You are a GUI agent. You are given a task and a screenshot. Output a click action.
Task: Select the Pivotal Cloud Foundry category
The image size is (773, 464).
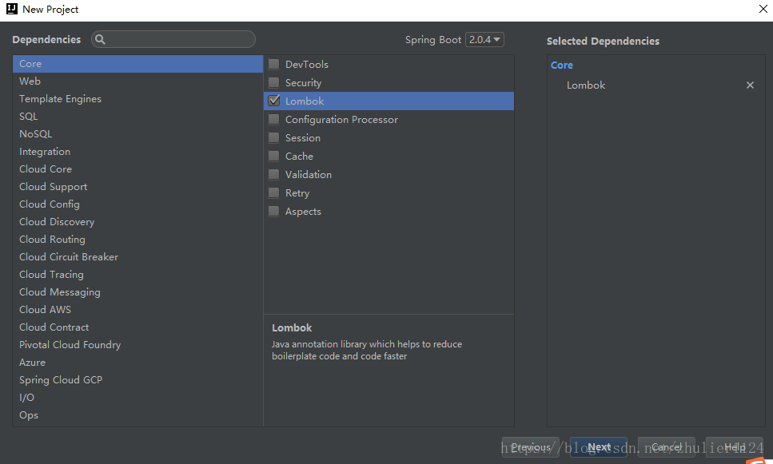(x=138, y=345)
